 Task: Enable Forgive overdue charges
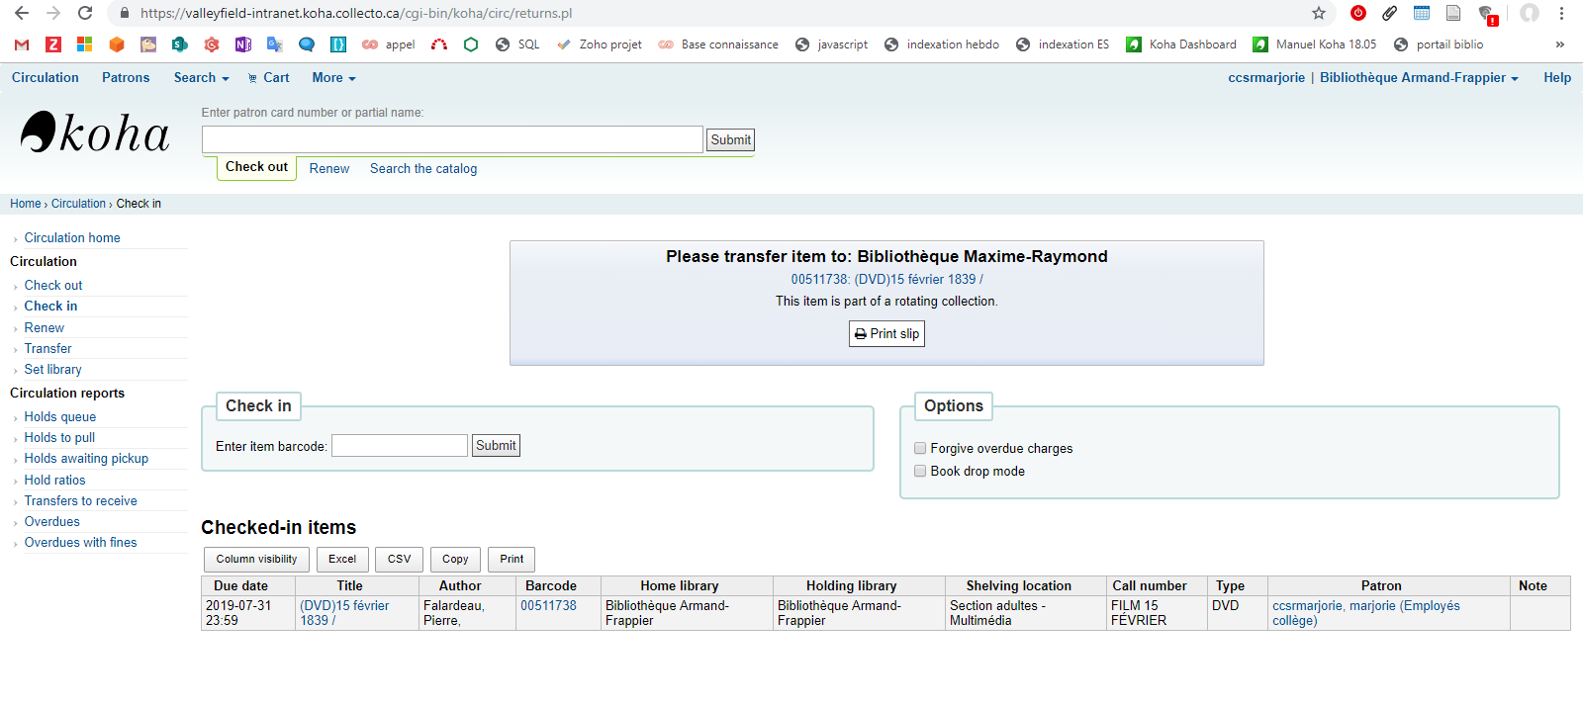[920, 449]
